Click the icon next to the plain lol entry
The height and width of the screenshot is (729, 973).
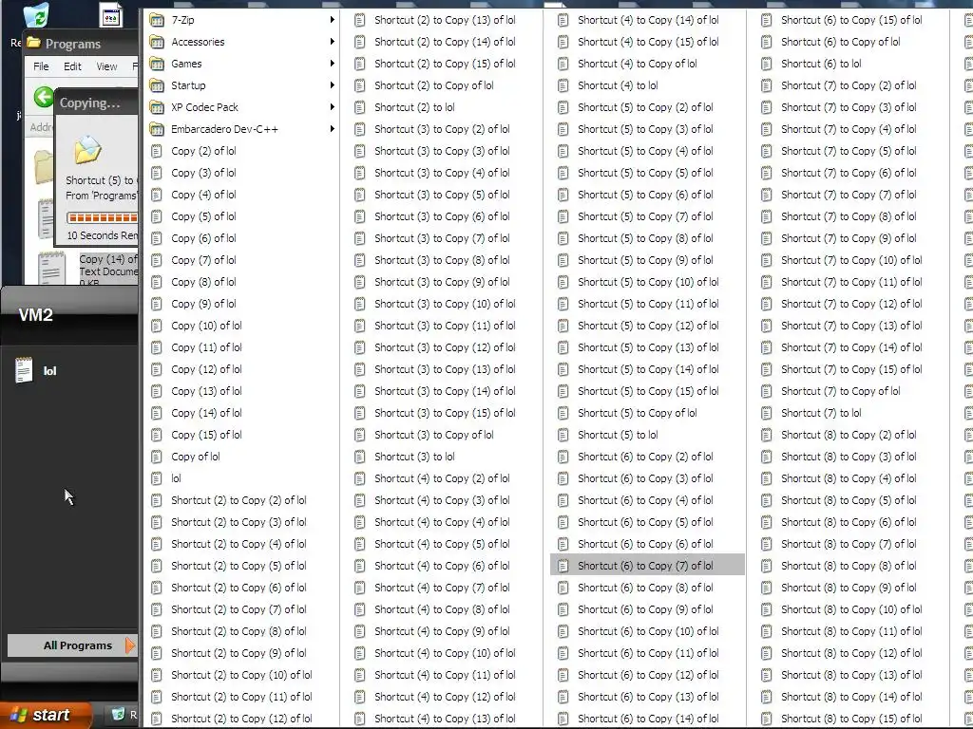pyautogui.click(x=157, y=478)
